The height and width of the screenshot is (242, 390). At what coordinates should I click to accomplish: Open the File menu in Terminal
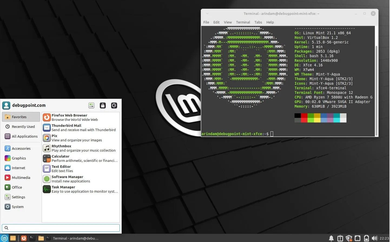[x=206, y=22]
